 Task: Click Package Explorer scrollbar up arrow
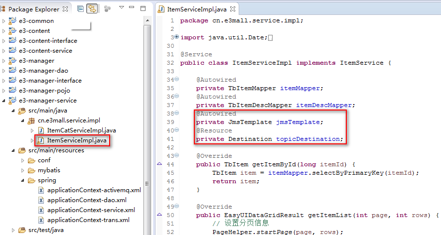coord(147,20)
